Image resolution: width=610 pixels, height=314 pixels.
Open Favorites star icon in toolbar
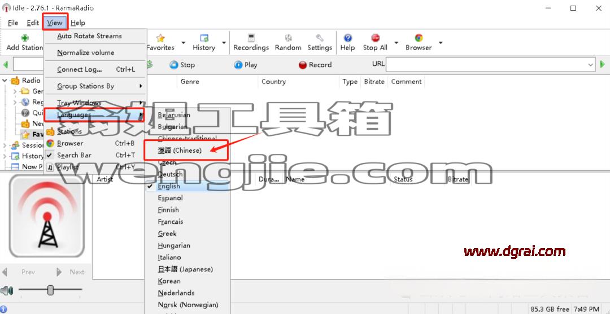[160, 38]
